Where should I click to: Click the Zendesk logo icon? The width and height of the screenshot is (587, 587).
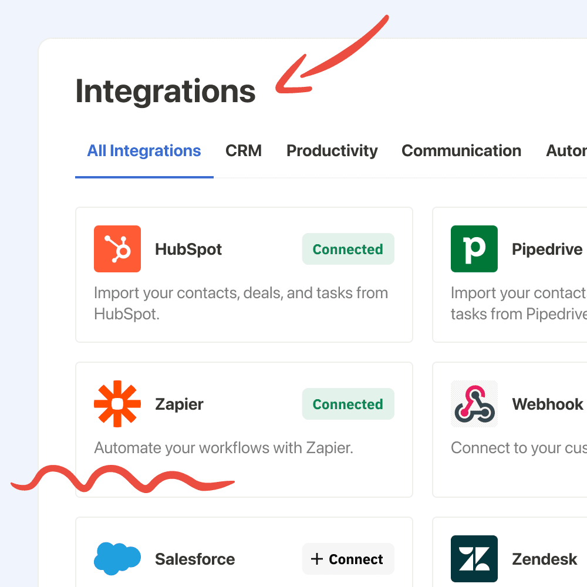[474, 559]
